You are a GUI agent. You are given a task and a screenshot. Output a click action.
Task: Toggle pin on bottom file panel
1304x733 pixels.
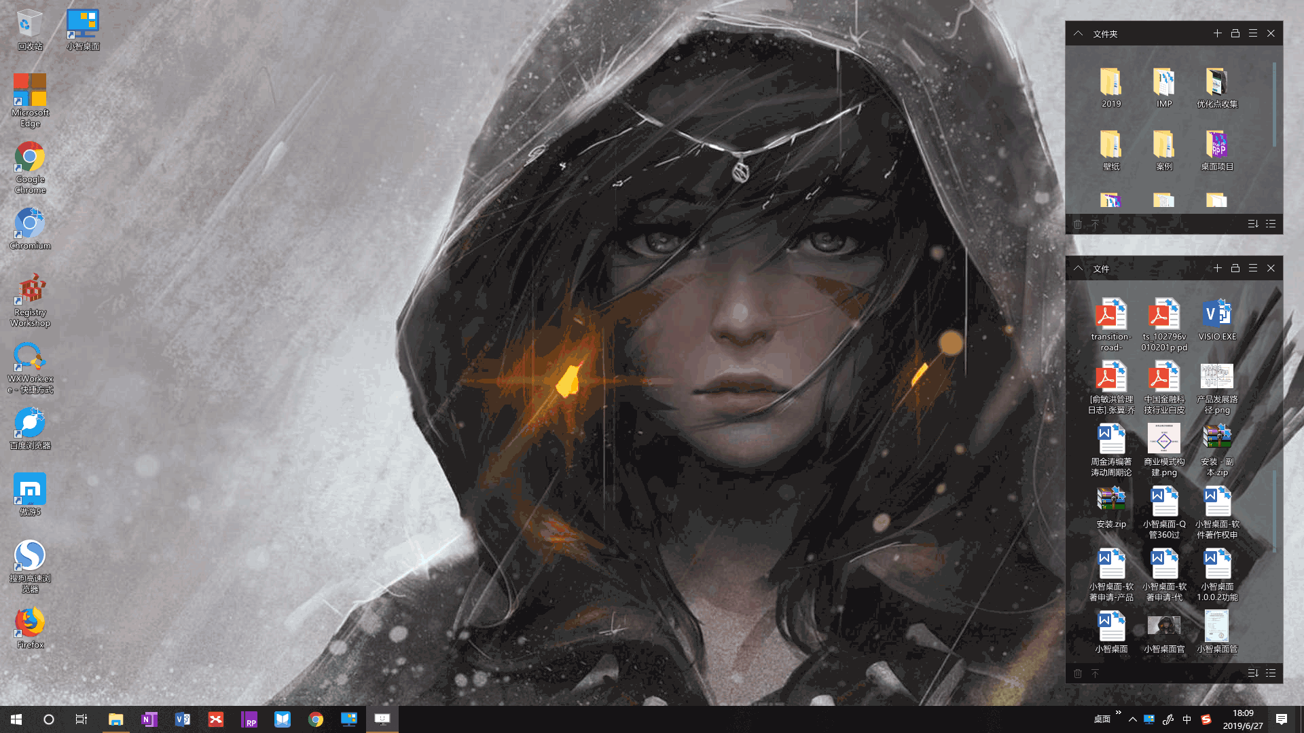tap(1234, 269)
